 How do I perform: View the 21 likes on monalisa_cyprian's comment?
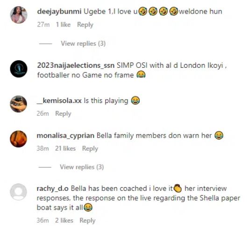tap(65, 148)
